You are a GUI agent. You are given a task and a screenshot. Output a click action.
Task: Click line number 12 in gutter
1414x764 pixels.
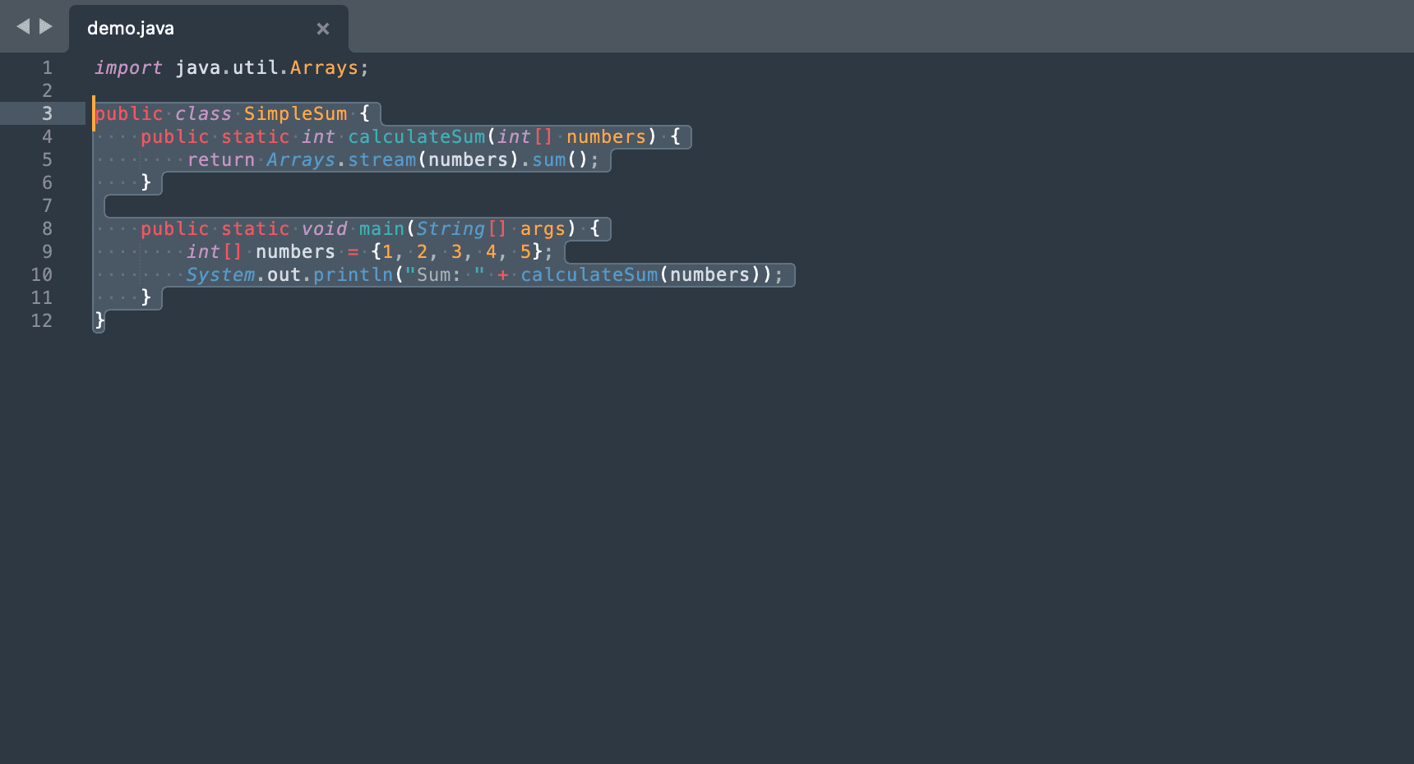coord(41,320)
